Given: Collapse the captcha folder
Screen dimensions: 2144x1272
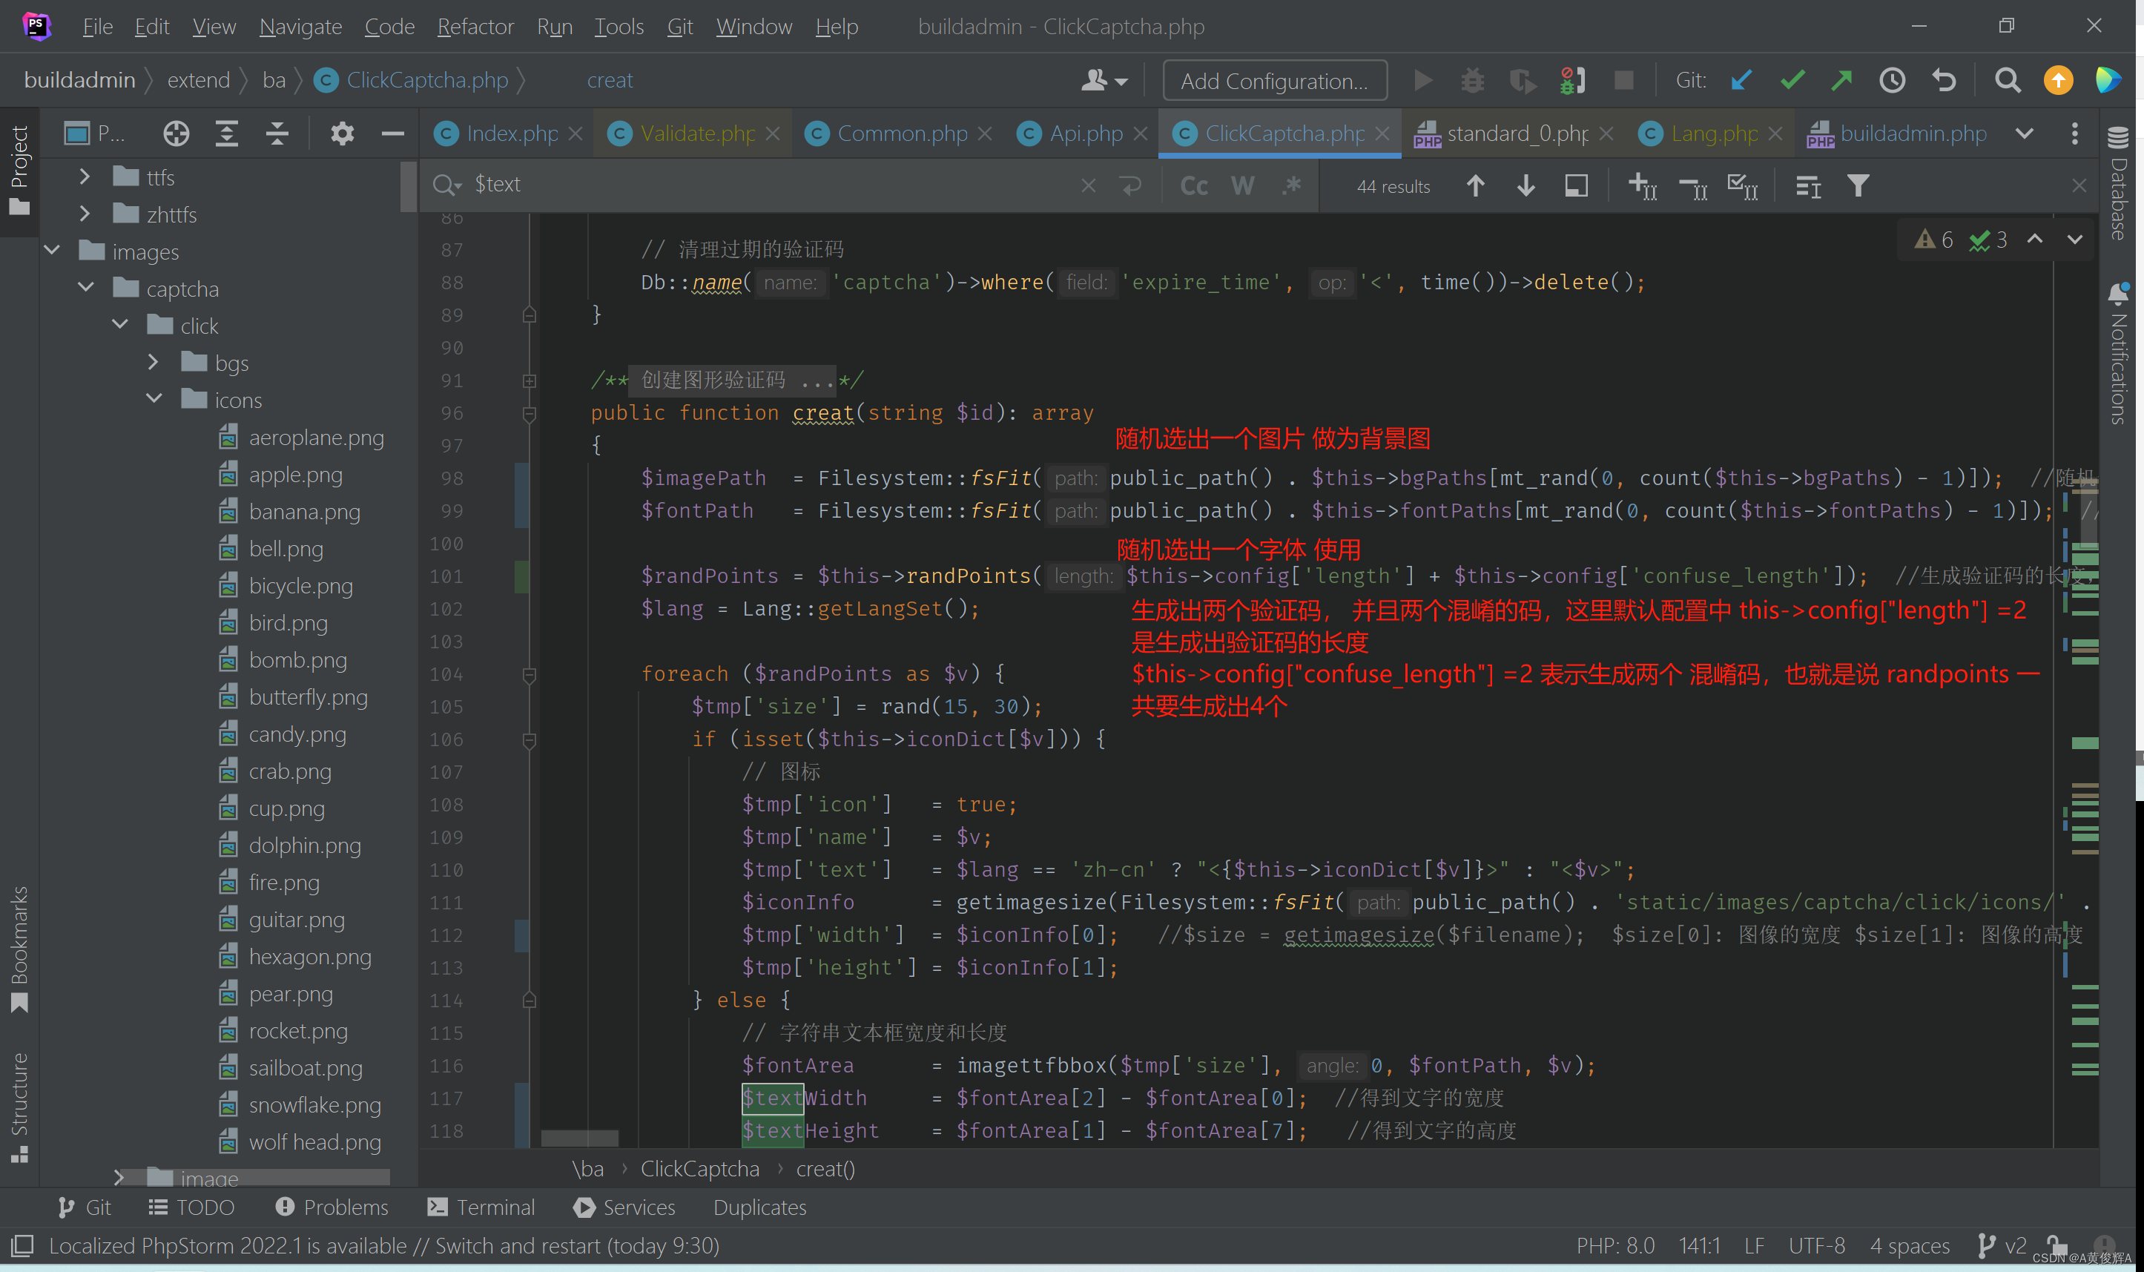Looking at the screenshot, I should pos(86,287).
